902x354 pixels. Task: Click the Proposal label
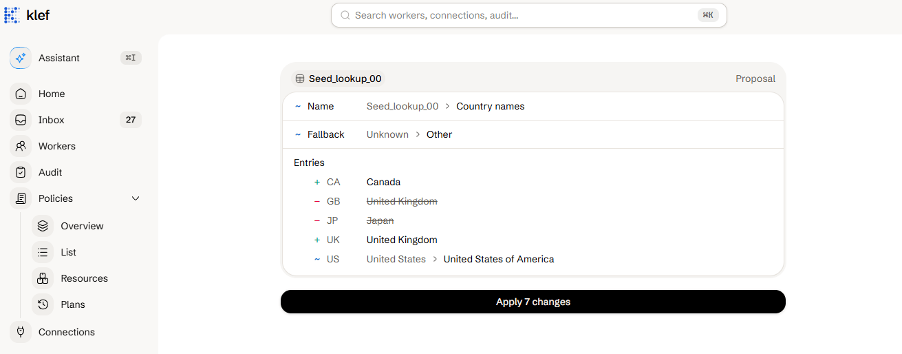pos(755,79)
